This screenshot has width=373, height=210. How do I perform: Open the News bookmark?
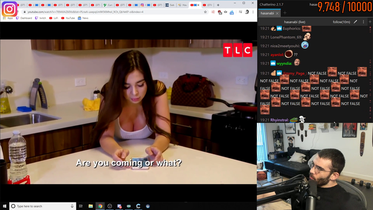point(83,18)
